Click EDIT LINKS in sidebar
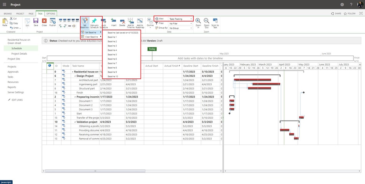Screen dimensions: 365x184 [x=15, y=100]
